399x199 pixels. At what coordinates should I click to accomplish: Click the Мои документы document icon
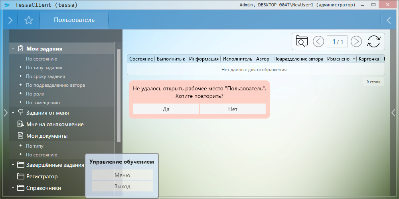21,136
